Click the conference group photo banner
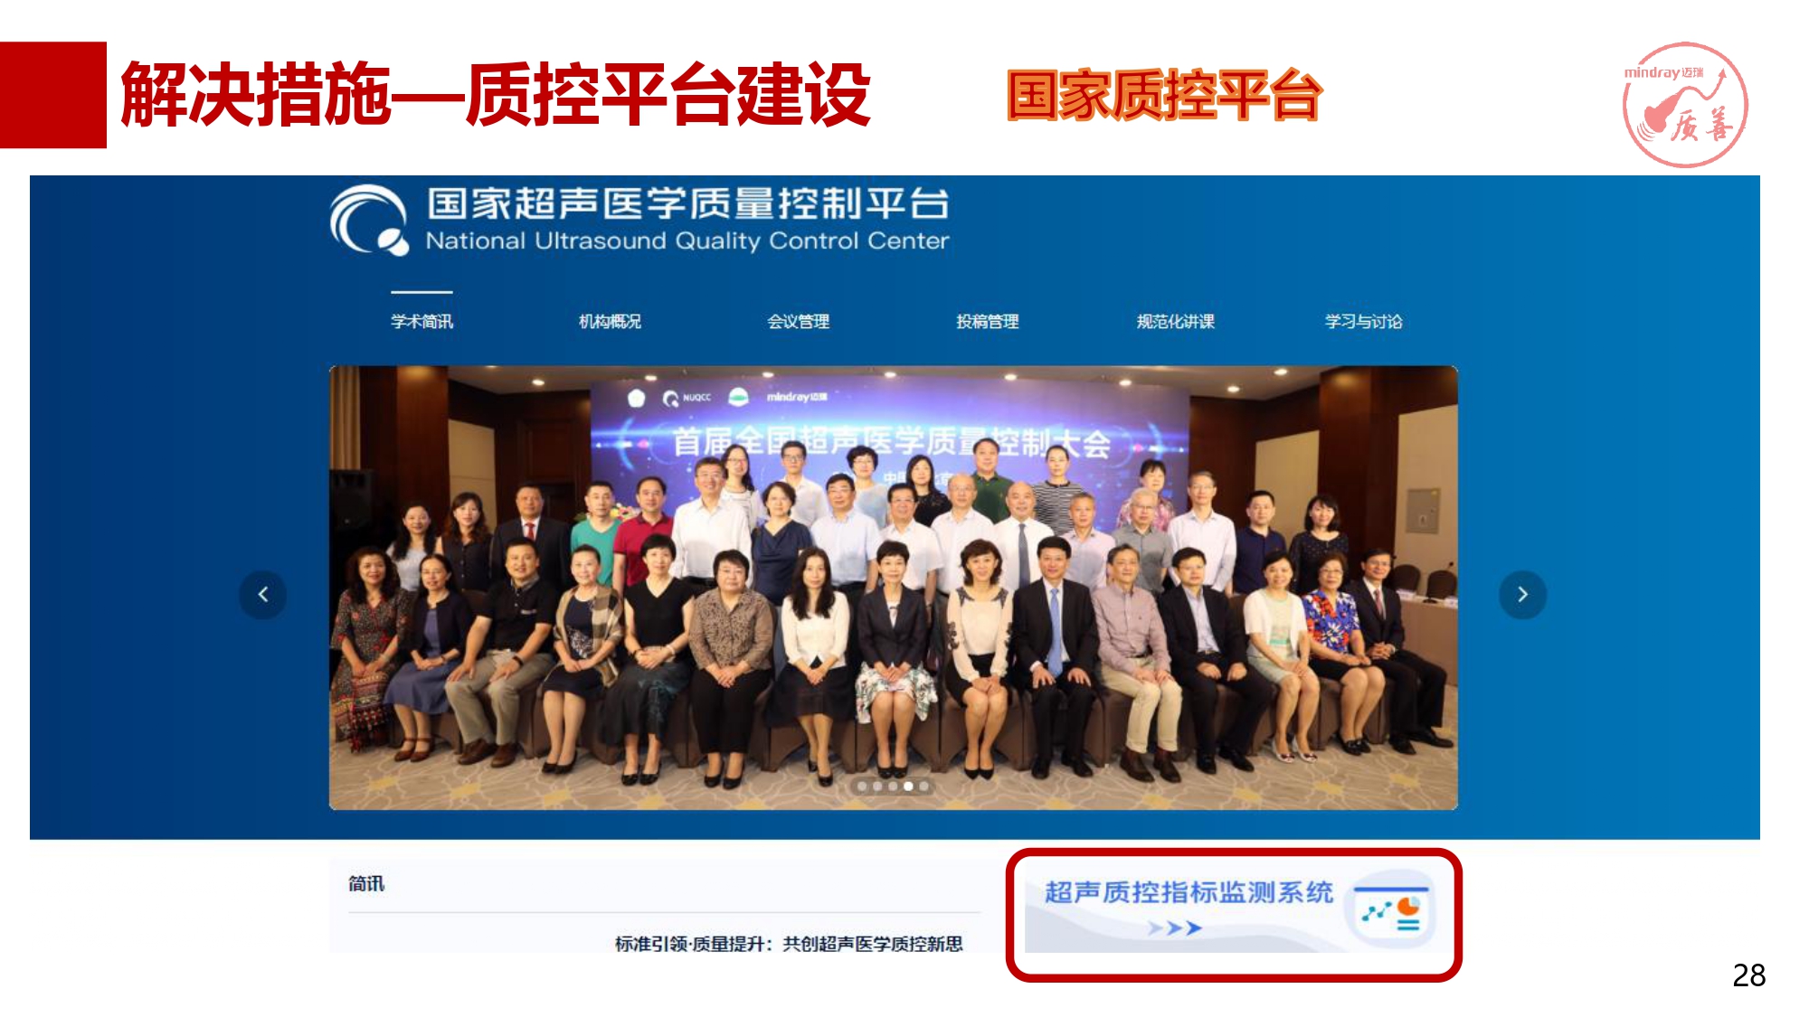Viewport: 1809px width, 1017px height. click(x=893, y=588)
